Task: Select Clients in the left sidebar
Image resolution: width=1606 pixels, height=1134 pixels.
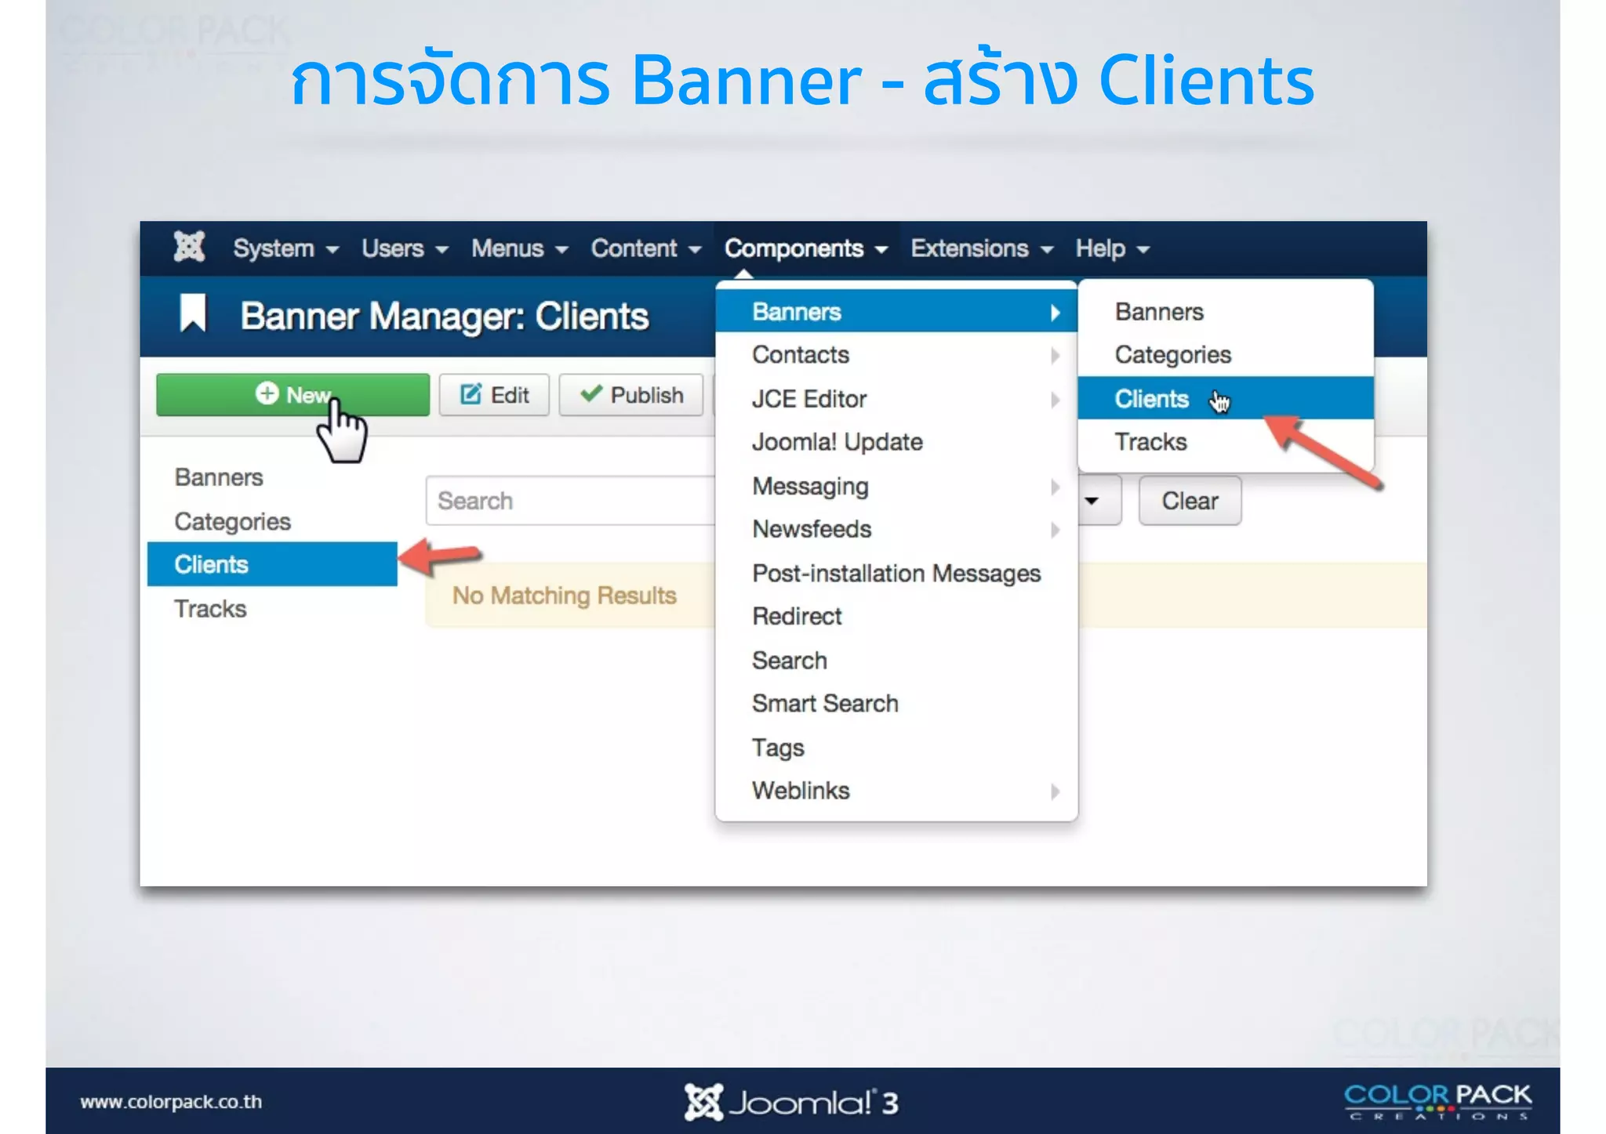Action: coord(272,564)
